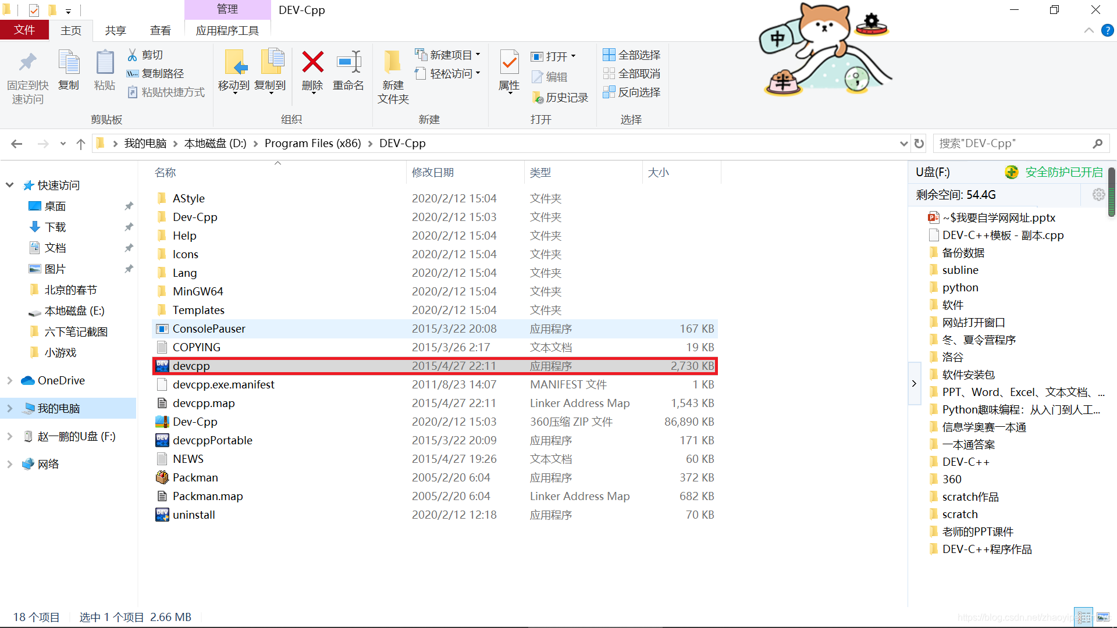
Task: Click Program Files (x86) in address bar
Action: (312, 143)
